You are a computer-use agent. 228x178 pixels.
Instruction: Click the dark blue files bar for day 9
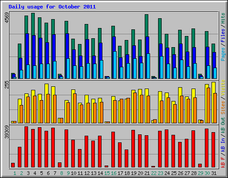67,46
